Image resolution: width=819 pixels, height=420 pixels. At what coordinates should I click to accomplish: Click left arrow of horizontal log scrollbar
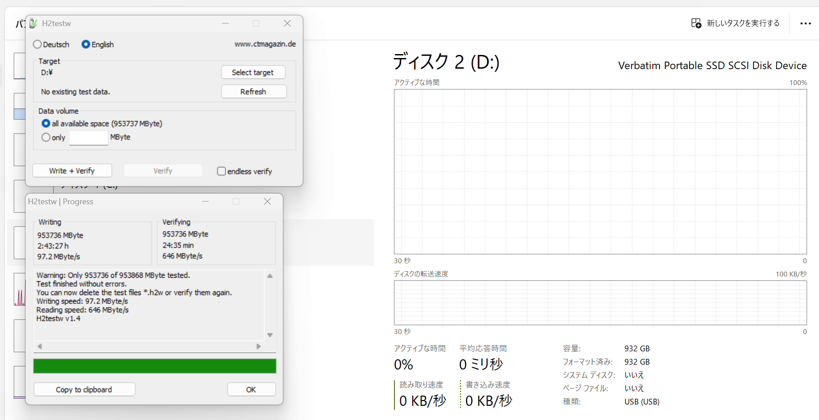tap(40, 346)
